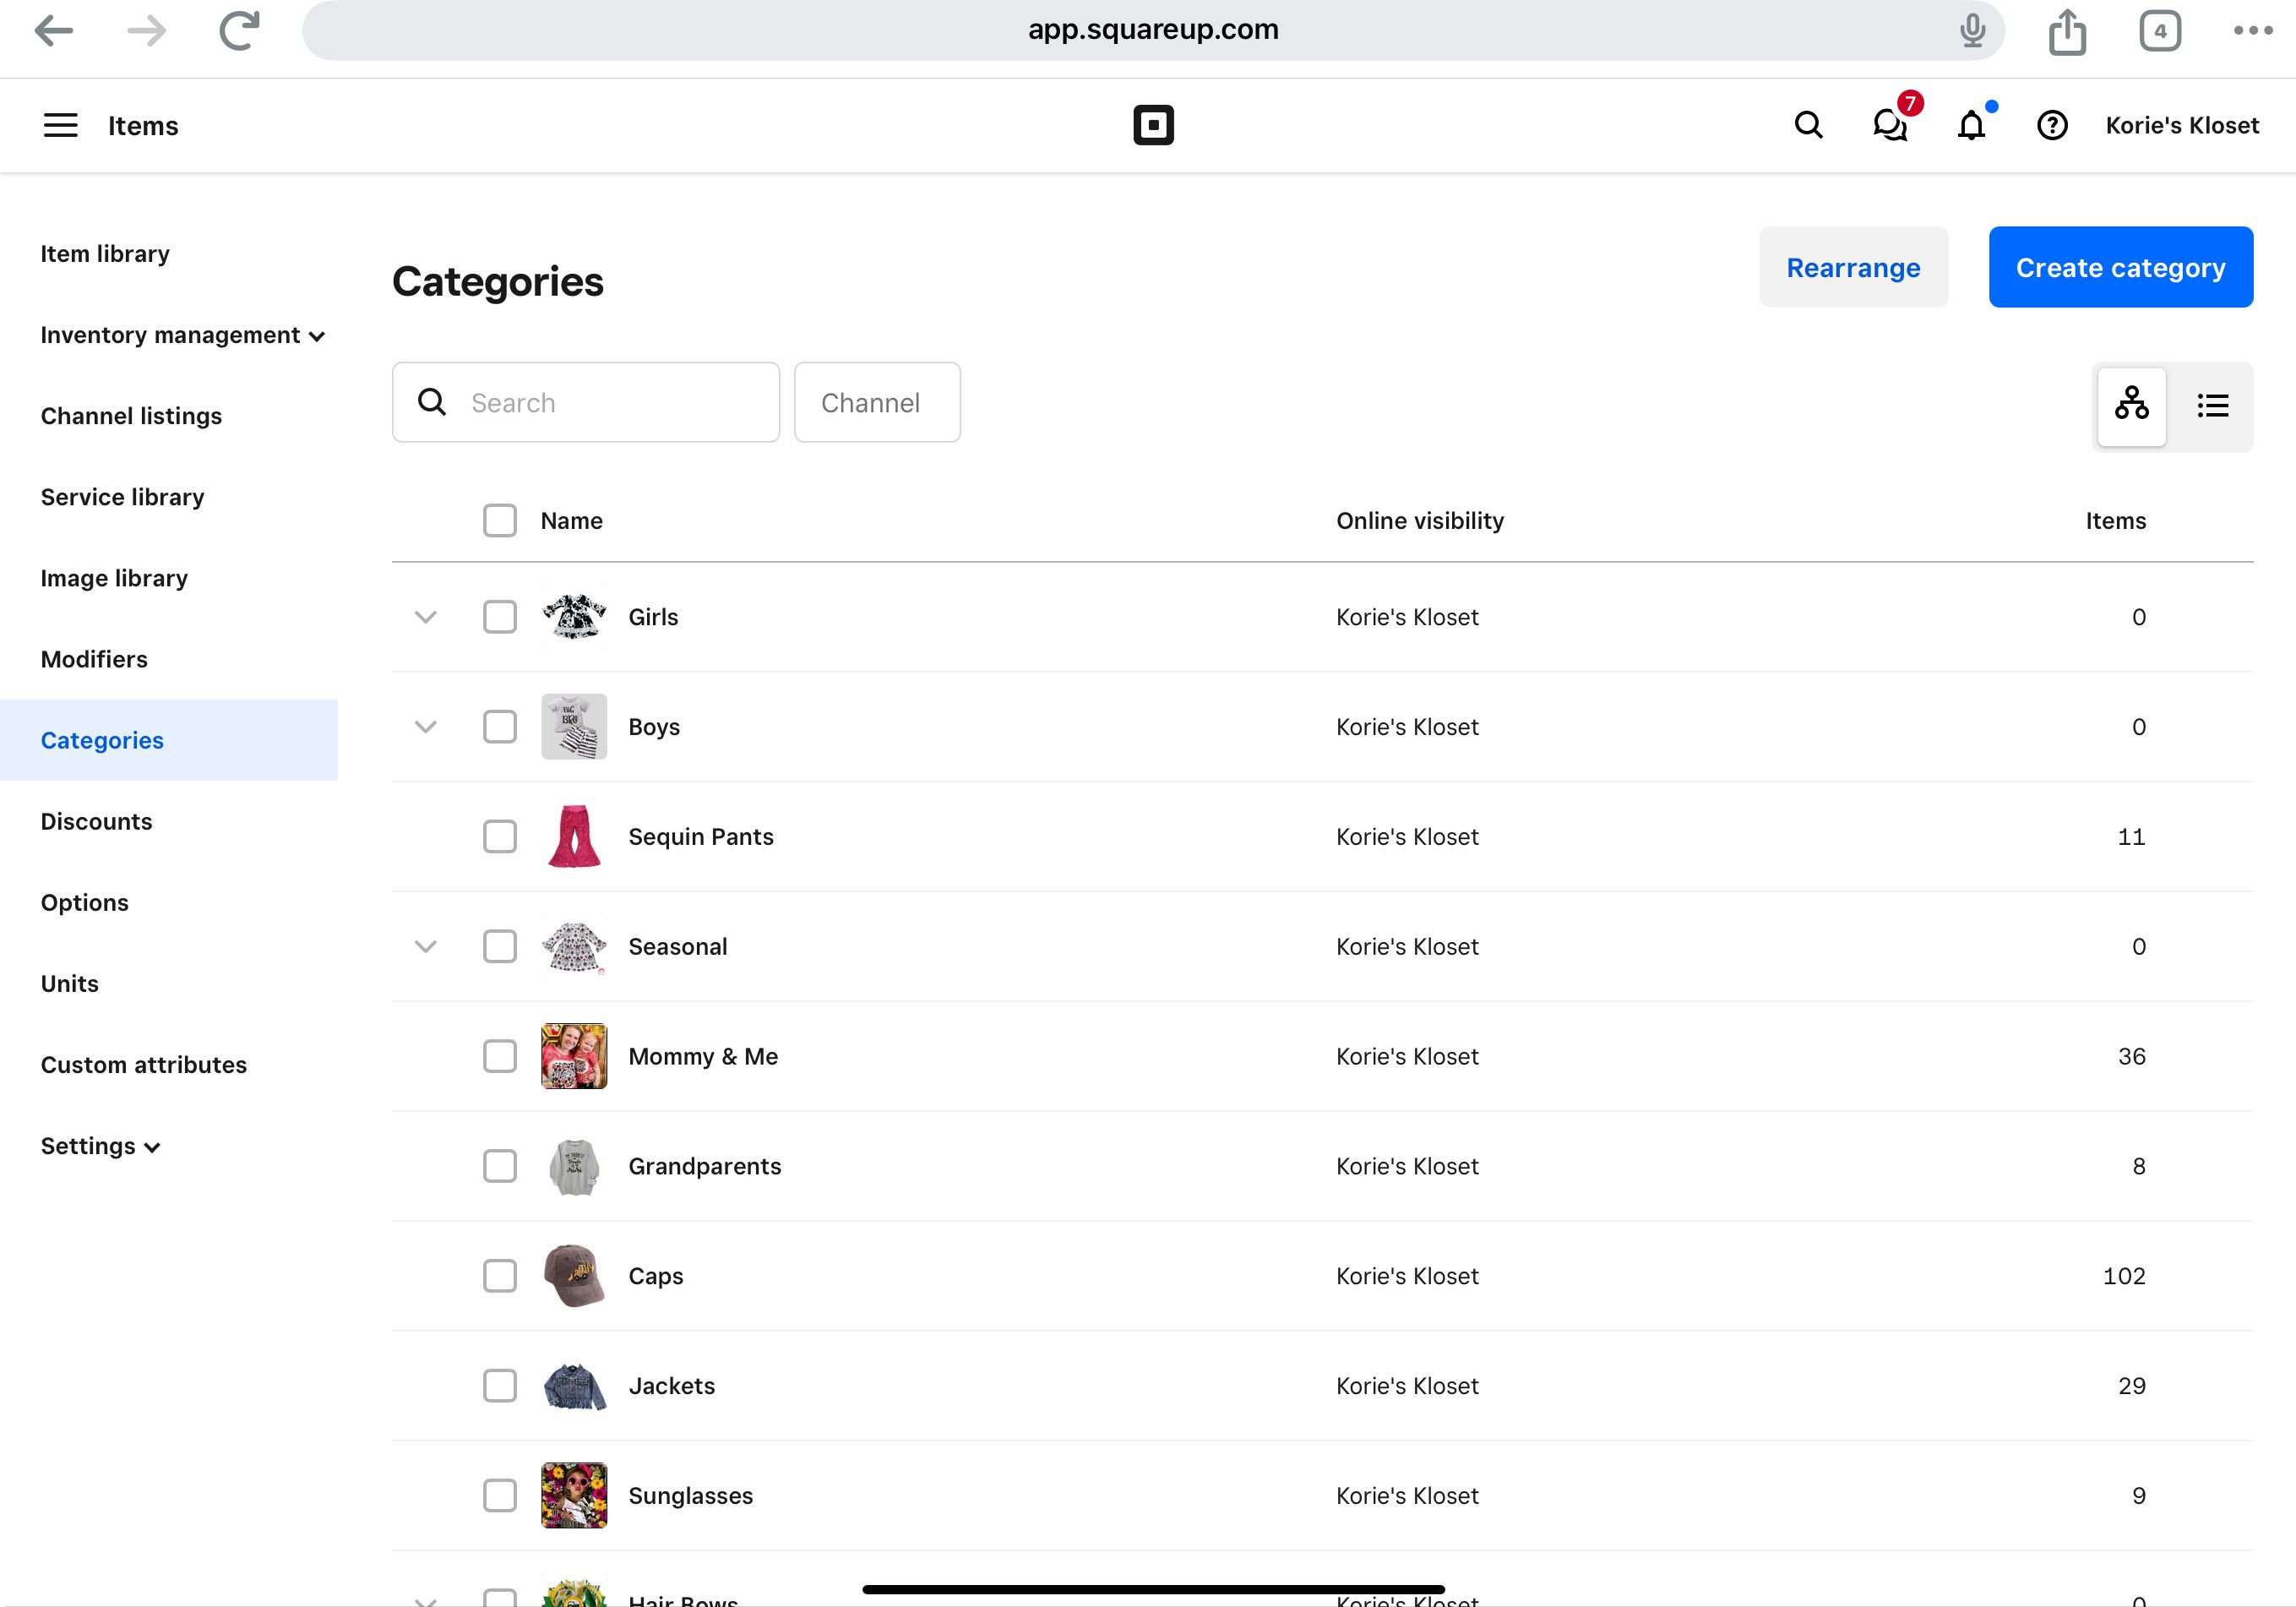
Task: Check the Mommy & Me checkbox
Action: tap(500, 1056)
